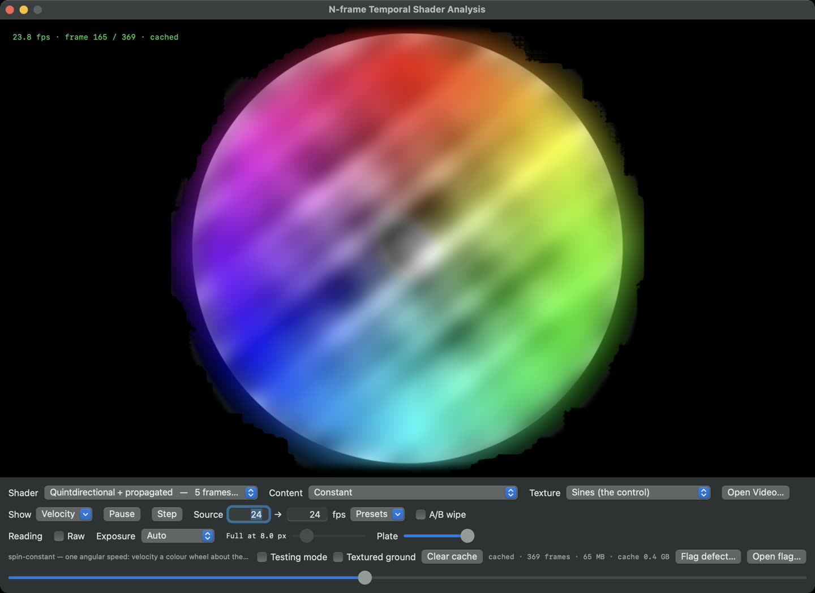Viewport: 815px width, 593px height.
Task: Click the spin-constant description text
Action: click(128, 557)
